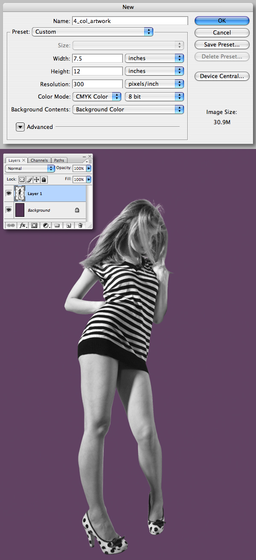
Task: Toggle lock position icon
Action: [x=36, y=180]
